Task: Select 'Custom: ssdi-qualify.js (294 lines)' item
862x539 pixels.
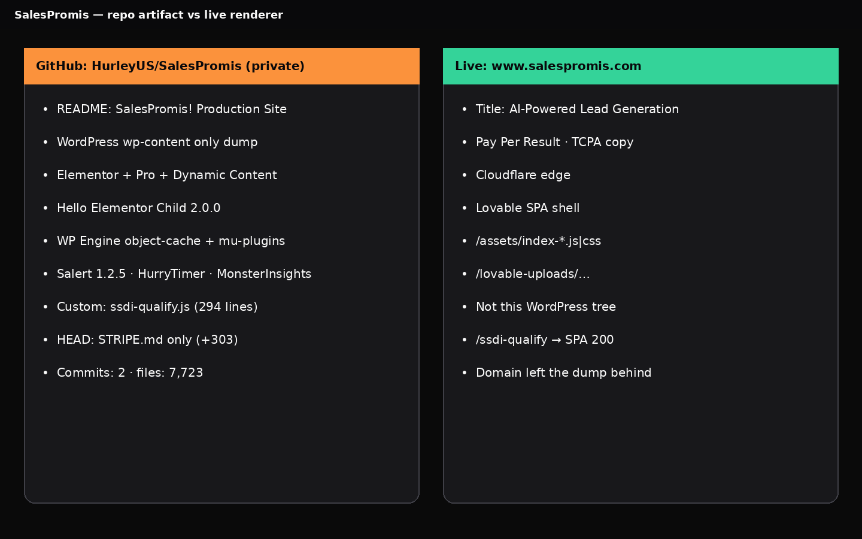Action: [157, 307]
